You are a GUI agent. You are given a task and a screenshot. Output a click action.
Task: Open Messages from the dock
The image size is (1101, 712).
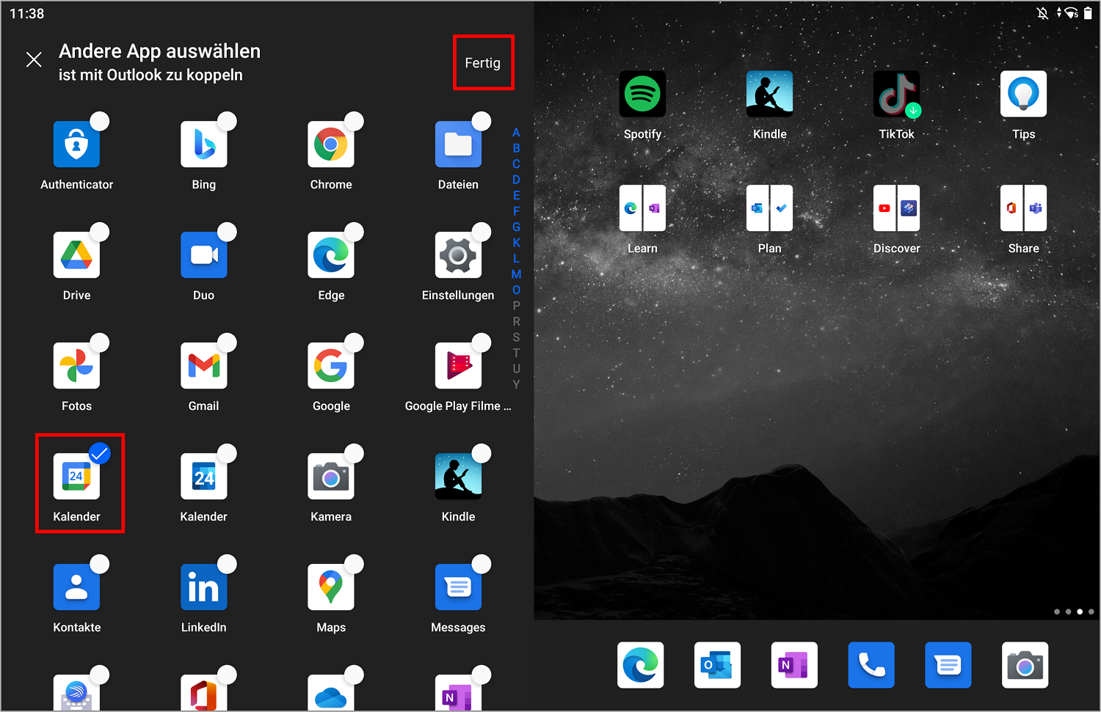(x=948, y=665)
